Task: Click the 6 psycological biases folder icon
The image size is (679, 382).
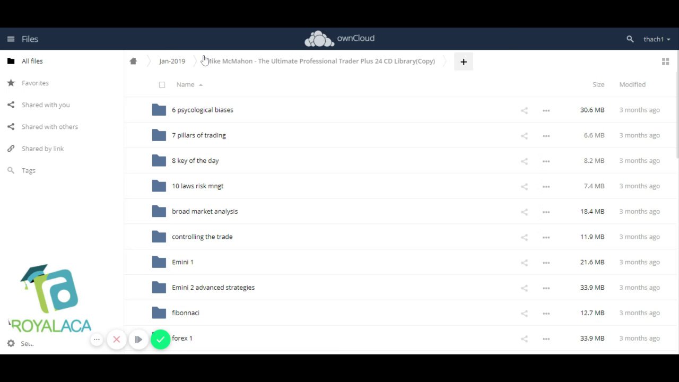Action: [159, 110]
